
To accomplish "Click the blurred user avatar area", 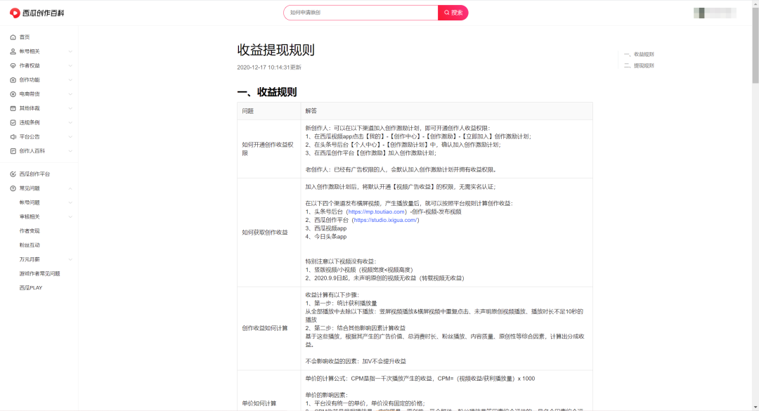I will 715,13.
